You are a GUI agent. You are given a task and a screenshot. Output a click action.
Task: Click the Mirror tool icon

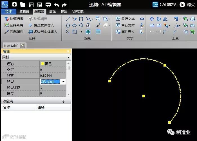[x=165, y=19]
